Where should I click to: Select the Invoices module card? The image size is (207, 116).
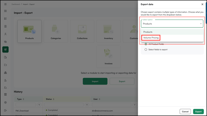tap(108, 56)
